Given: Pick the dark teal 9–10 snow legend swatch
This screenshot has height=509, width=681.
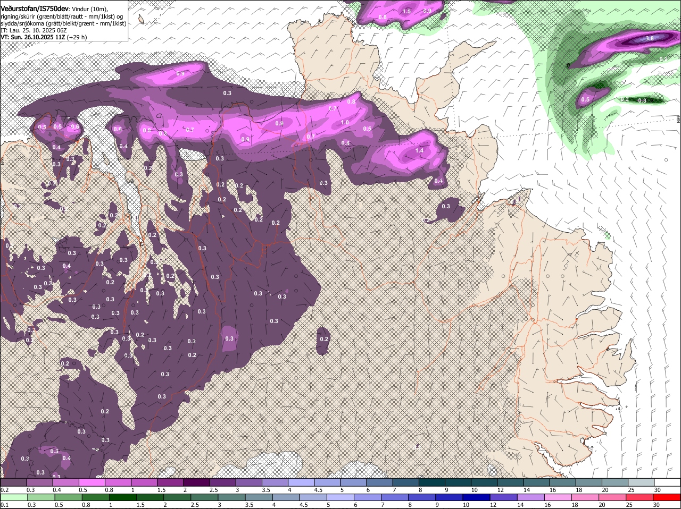Looking at the screenshot, I should (x=458, y=482).
